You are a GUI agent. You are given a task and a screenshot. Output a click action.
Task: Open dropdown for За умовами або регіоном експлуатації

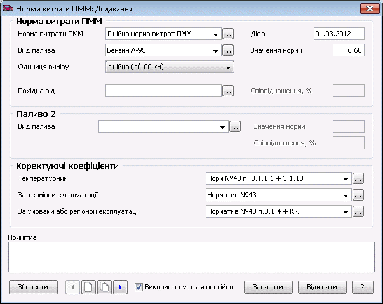point(346,211)
